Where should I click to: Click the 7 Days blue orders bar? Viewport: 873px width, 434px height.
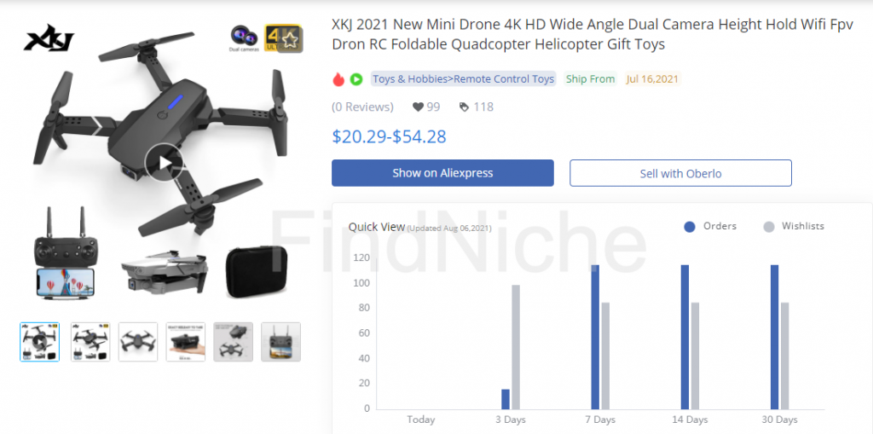[595, 337]
